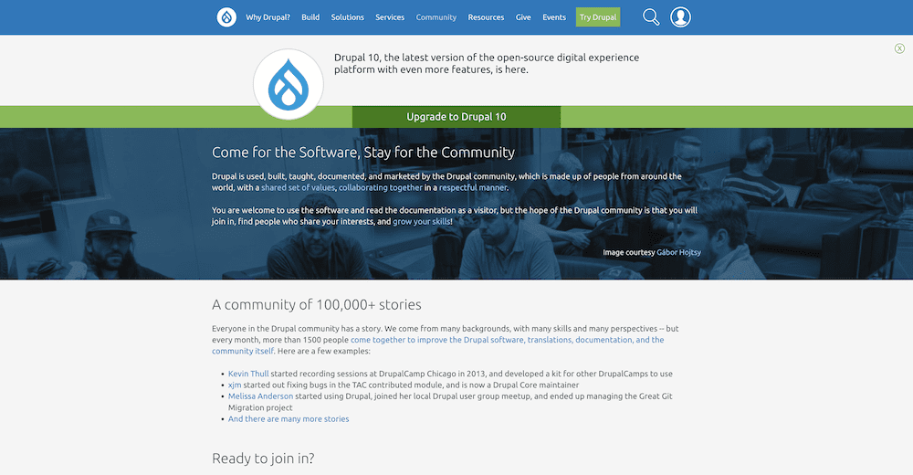This screenshot has height=475, width=913.
Task: Click the Ready to join in? heading
Action: [x=263, y=459]
